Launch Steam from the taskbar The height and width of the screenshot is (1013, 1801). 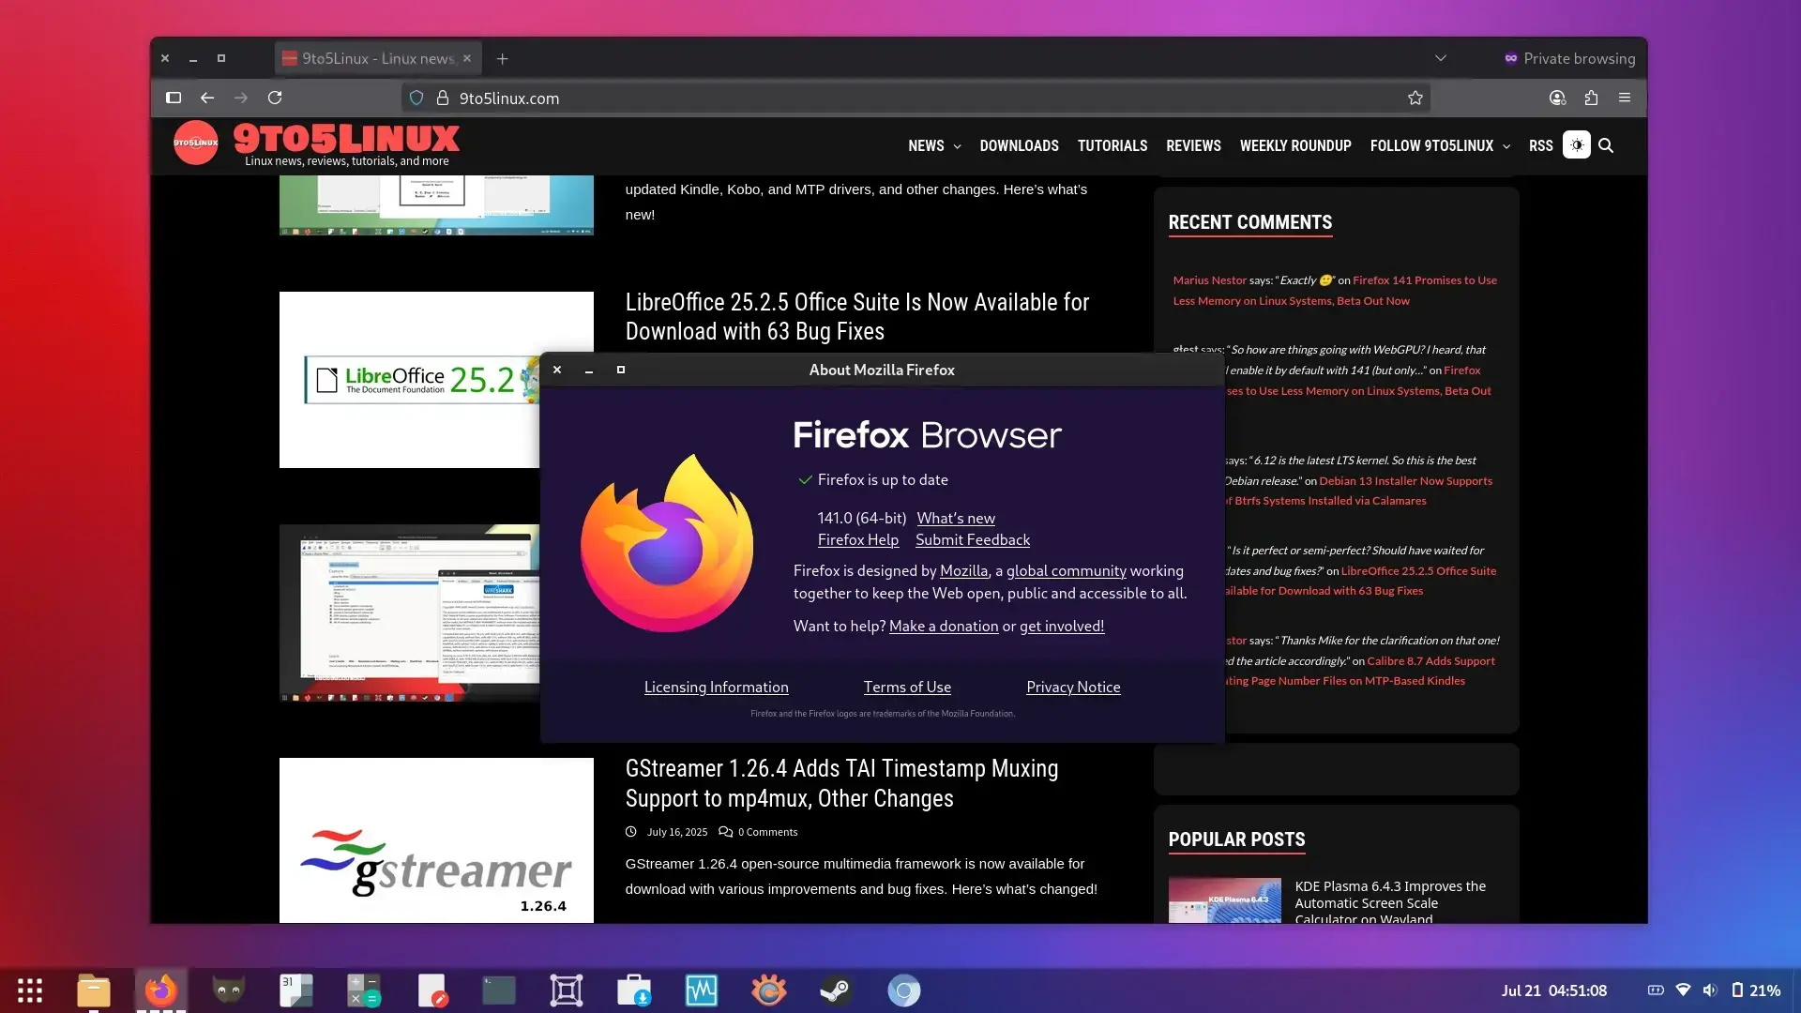[x=837, y=990]
